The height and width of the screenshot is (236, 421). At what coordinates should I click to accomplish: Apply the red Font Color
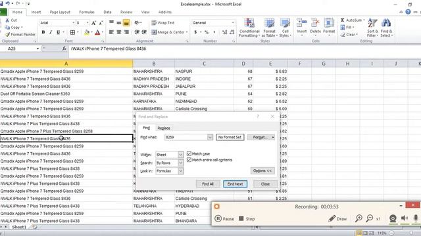tap(97, 32)
